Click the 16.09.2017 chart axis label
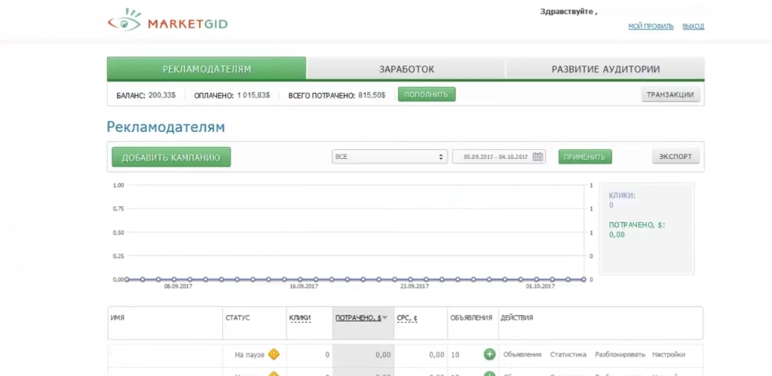772x376 pixels. pos(304,286)
